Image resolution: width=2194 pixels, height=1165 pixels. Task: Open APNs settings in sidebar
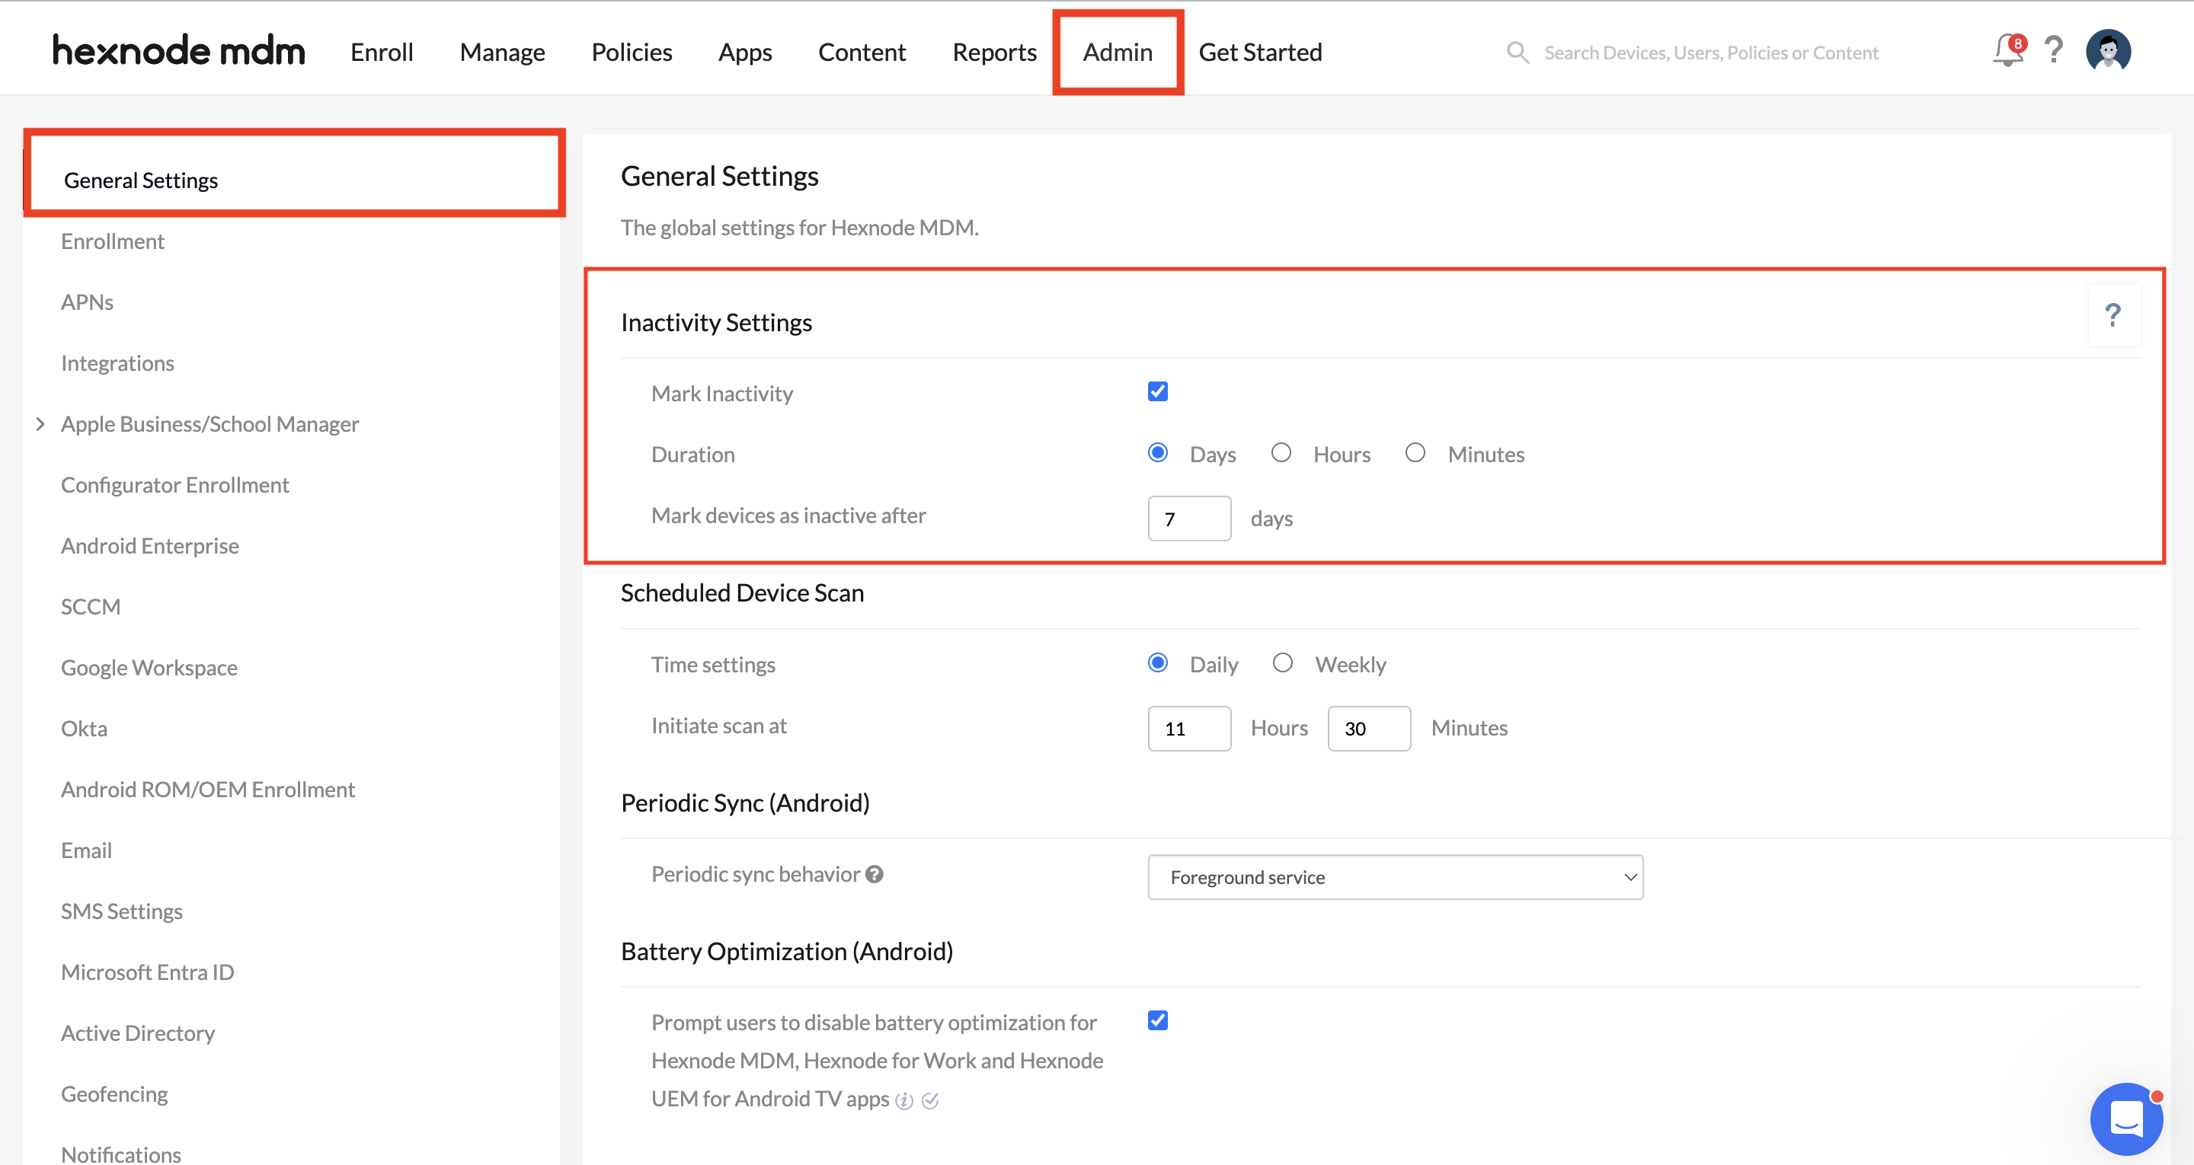click(87, 302)
